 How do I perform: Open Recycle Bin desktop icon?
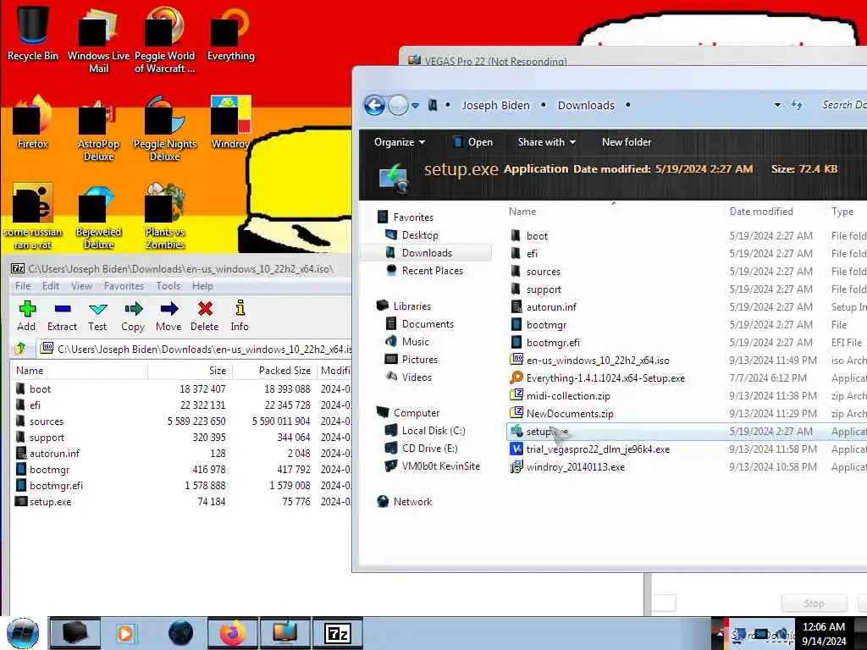coord(33,32)
